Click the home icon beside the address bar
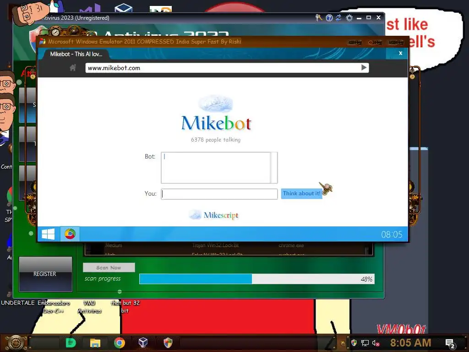The width and height of the screenshot is (469, 352). click(x=73, y=68)
